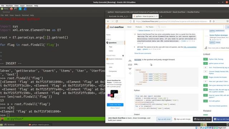This screenshot has width=229, height=129.
Task: Open VirtualBox Input menu
Action: point(22,6)
